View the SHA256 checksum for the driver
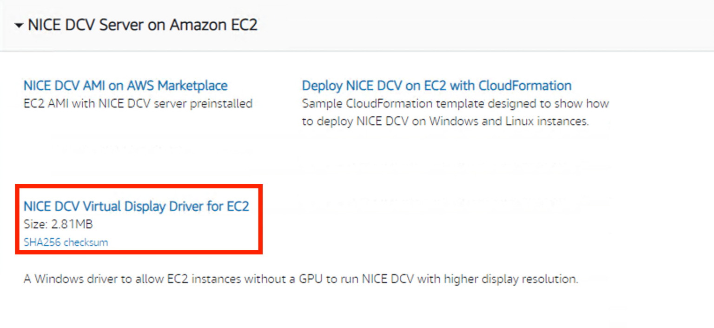Image resolution: width=714 pixels, height=328 pixels. point(66,242)
